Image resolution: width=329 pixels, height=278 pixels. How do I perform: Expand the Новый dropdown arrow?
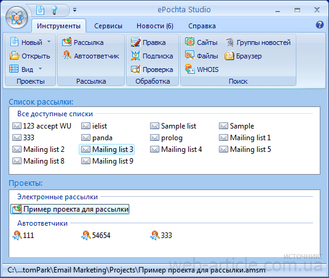[x=49, y=42]
